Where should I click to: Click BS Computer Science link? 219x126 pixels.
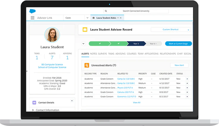coord(52,64)
